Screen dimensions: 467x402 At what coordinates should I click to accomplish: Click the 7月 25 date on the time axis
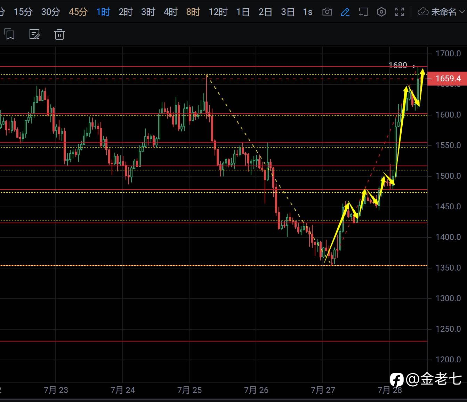(190, 390)
